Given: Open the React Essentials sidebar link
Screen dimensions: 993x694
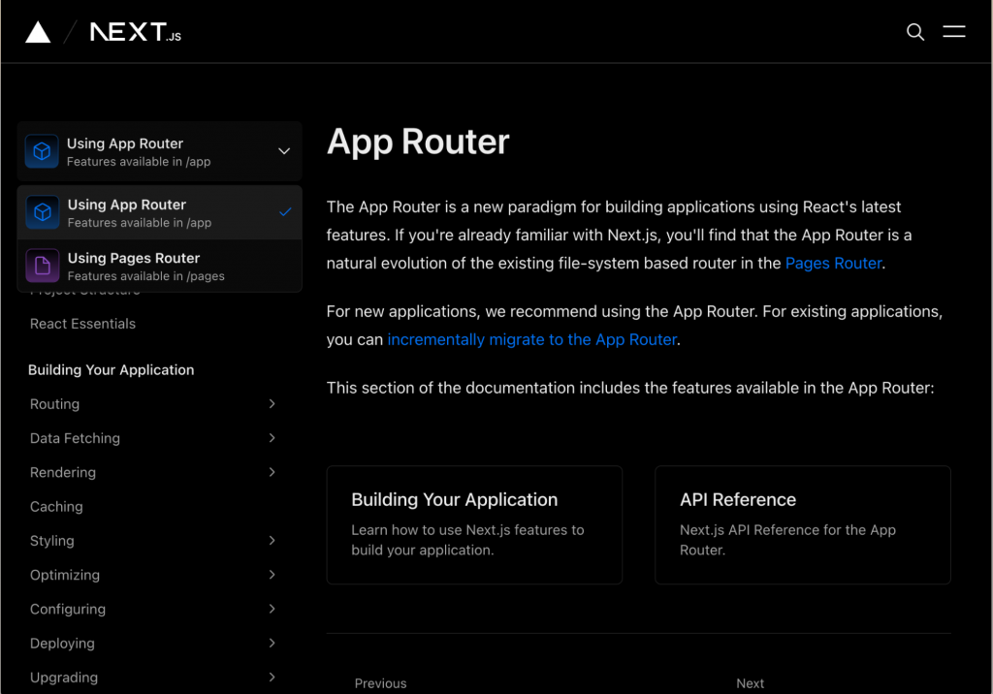Looking at the screenshot, I should pos(83,324).
